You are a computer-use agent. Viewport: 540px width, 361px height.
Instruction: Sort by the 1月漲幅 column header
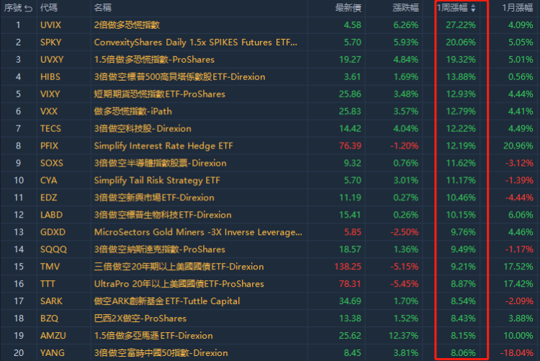tap(517, 8)
